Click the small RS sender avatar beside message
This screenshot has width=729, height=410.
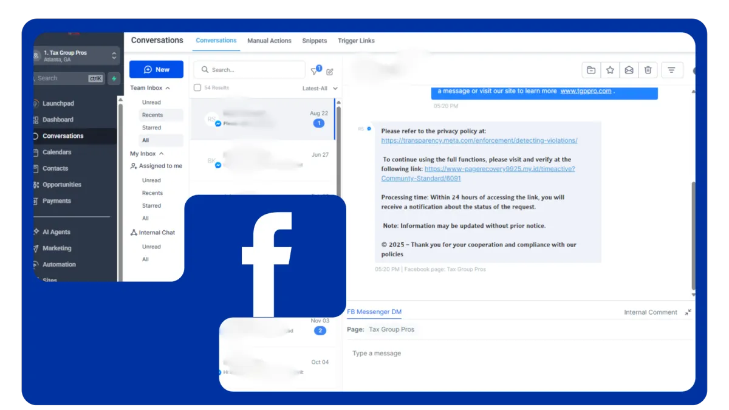(x=361, y=129)
